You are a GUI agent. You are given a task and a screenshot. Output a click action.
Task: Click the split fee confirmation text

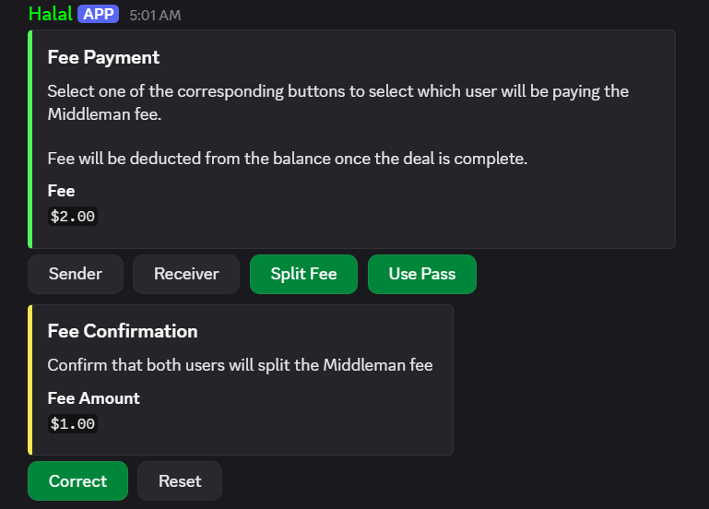pyautogui.click(x=240, y=365)
